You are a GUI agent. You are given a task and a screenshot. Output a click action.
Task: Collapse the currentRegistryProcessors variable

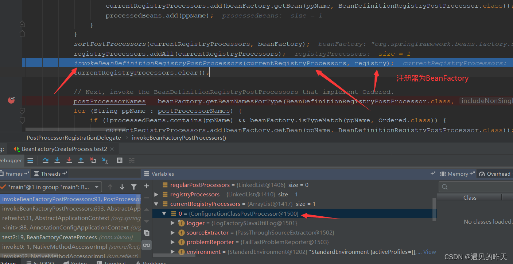pos(156,204)
